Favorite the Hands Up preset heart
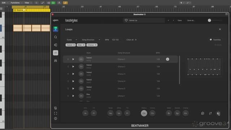The width and height of the screenshot is (231, 130). point(126,20)
